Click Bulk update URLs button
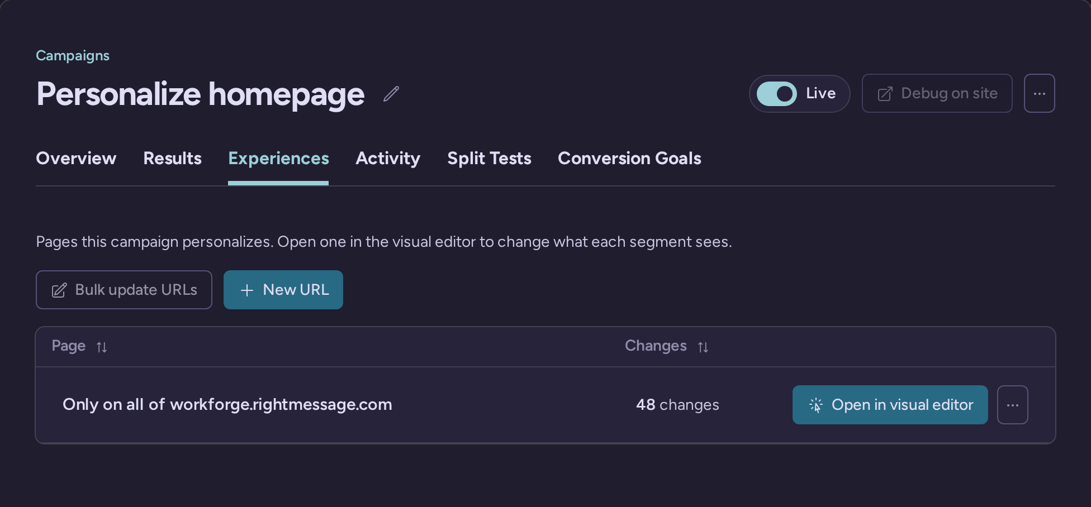 click(x=124, y=290)
